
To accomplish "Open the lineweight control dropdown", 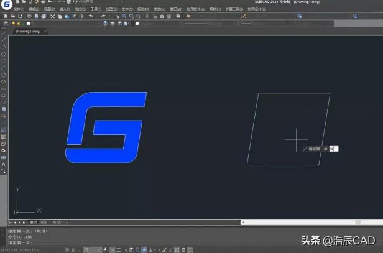I will [262, 24].
